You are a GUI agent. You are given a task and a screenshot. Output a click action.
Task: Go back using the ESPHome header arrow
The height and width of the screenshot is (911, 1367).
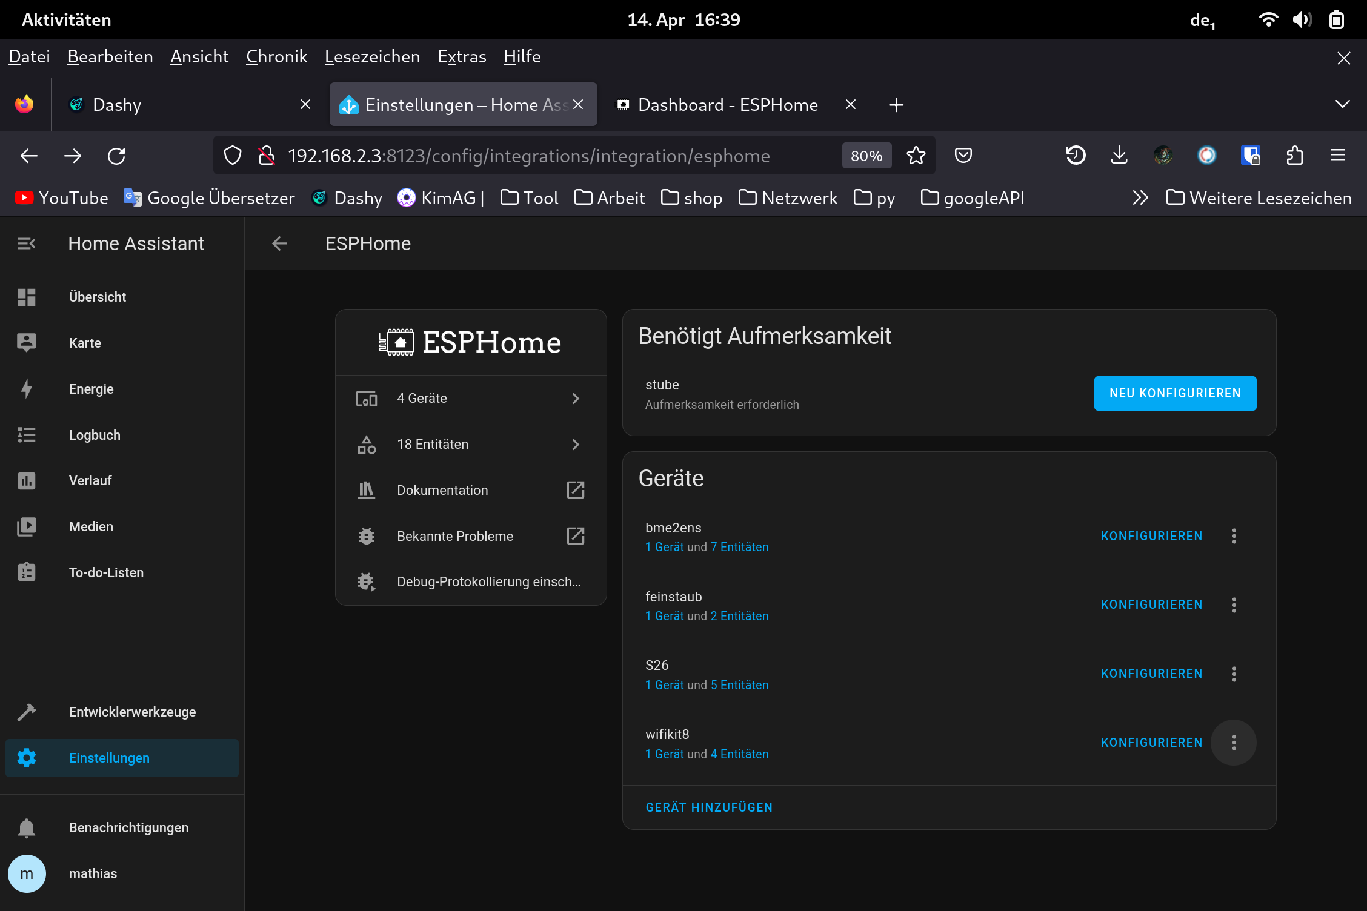point(279,243)
